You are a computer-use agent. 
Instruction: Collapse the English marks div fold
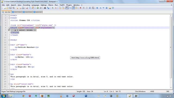tap(10, 64)
